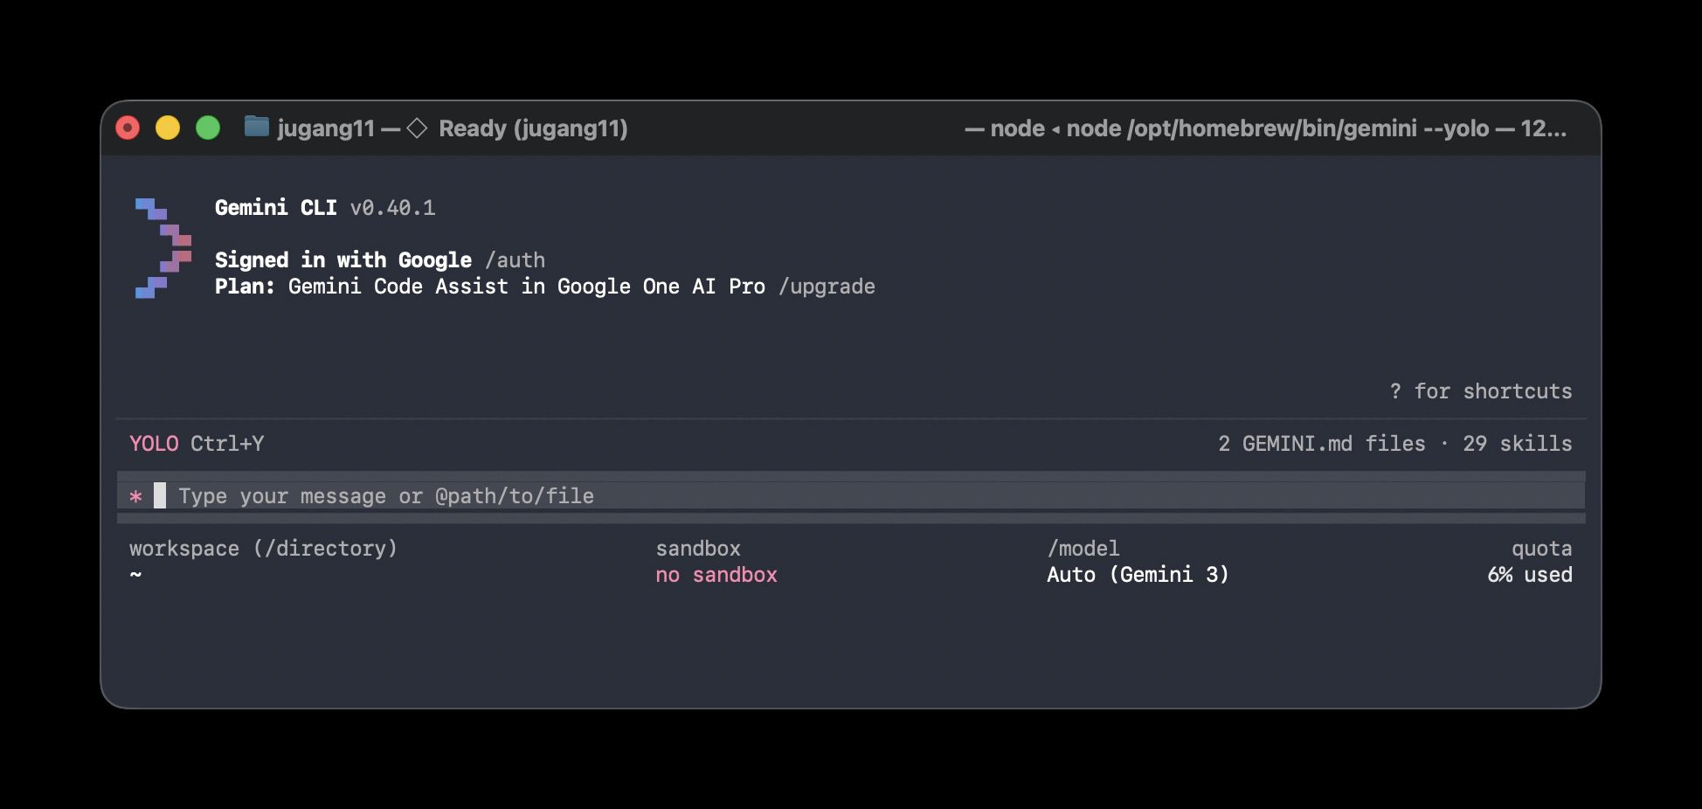Click '2 GEMINI.md files' status text

coord(1322,444)
